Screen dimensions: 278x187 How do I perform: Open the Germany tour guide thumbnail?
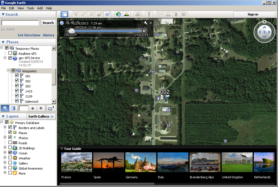click(141, 162)
